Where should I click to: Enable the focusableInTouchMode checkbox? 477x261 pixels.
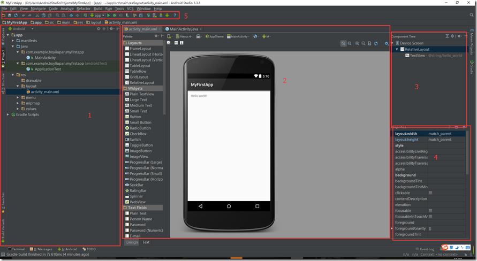click(430, 217)
